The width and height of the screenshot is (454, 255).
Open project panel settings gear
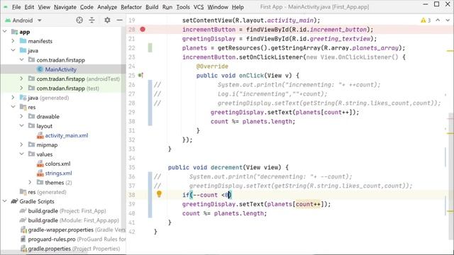point(107,20)
